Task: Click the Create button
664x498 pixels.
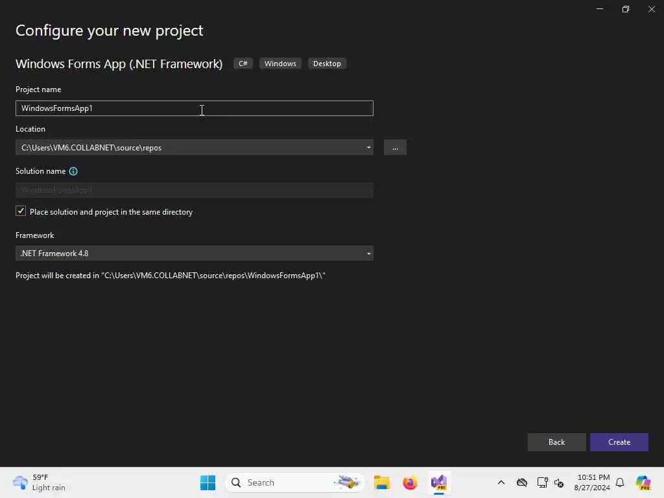Action: [x=619, y=442]
